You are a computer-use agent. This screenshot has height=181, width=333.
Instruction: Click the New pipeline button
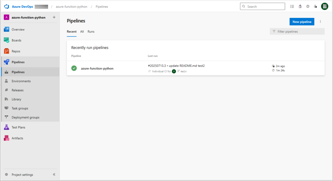(x=302, y=22)
